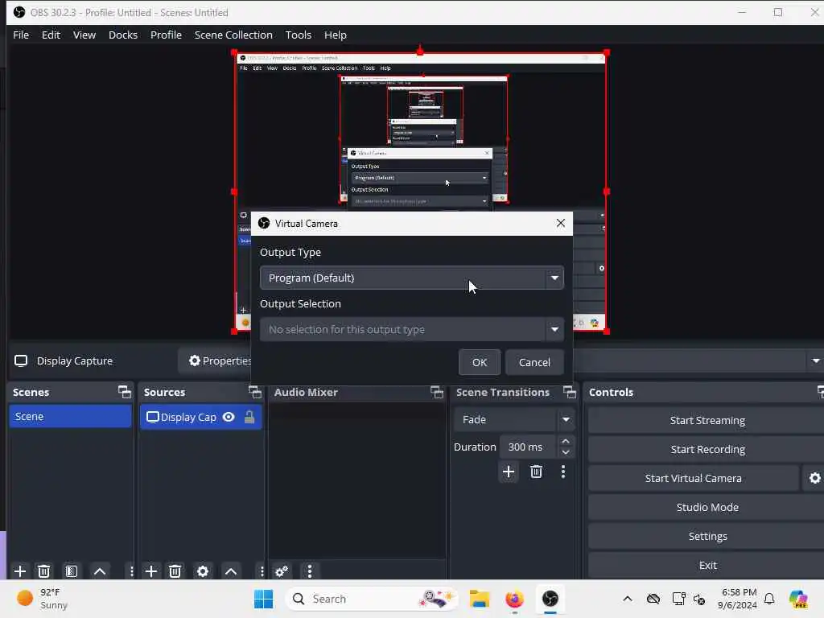Screen dimensions: 824x618
Task: Remove scene transition with trash icon
Action: tap(536, 472)
